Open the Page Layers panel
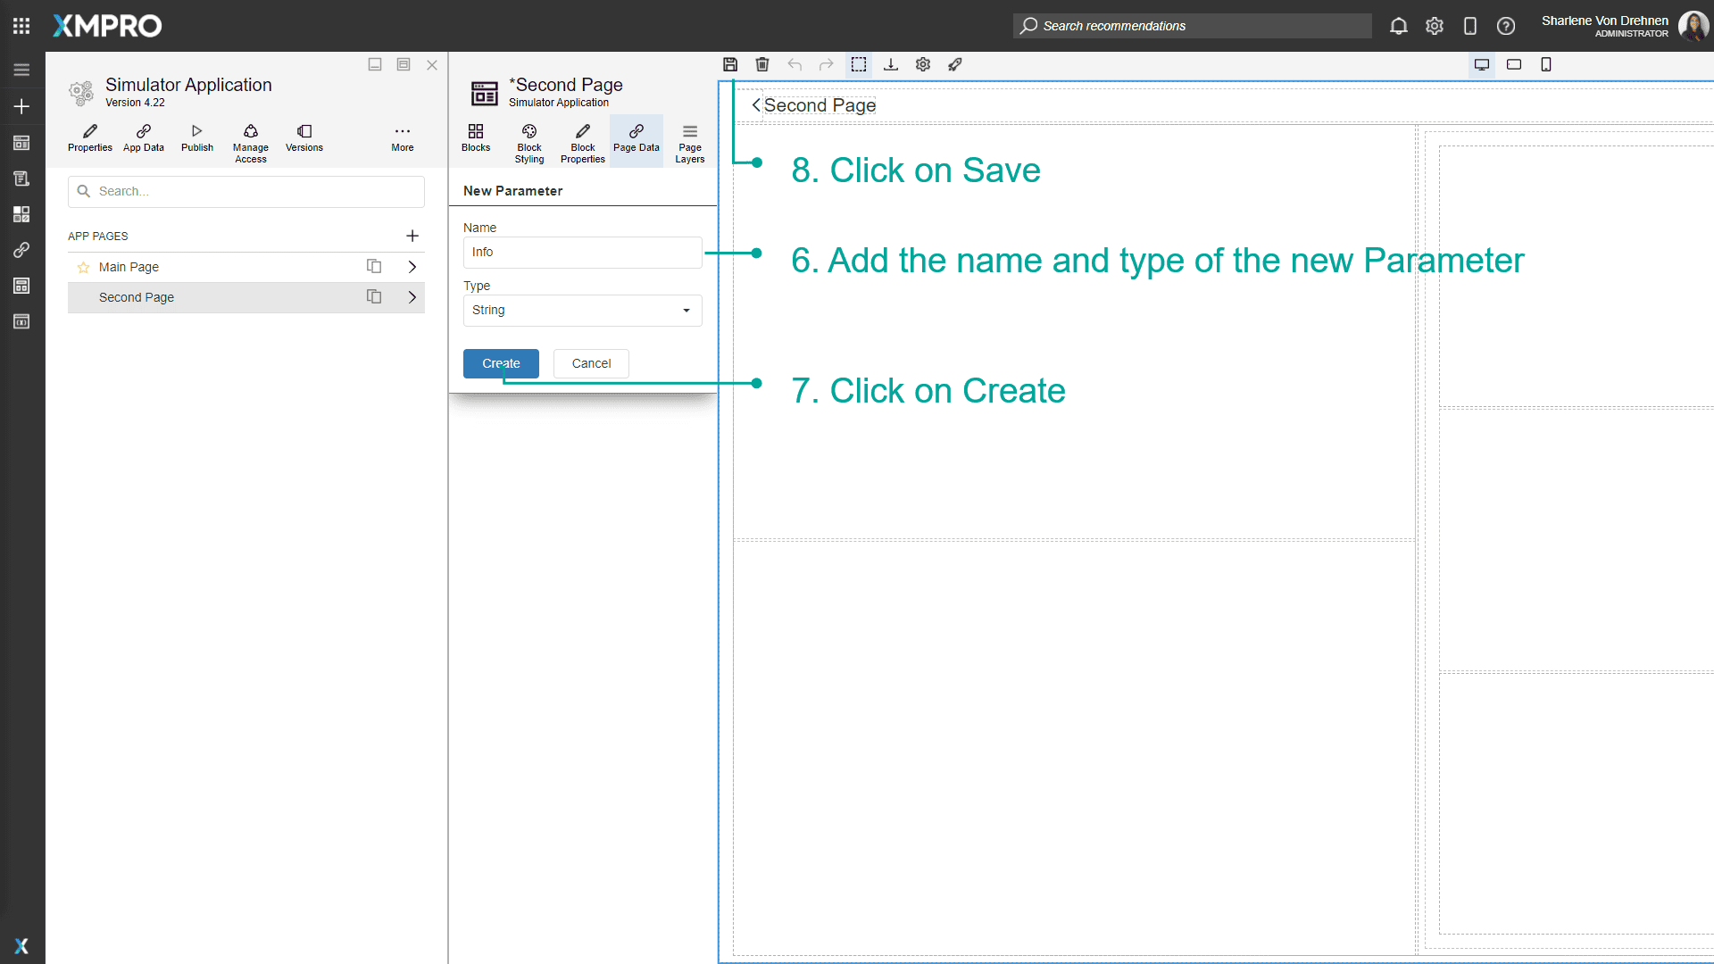This screenshot has width=1714, height=964. (689, 141)
